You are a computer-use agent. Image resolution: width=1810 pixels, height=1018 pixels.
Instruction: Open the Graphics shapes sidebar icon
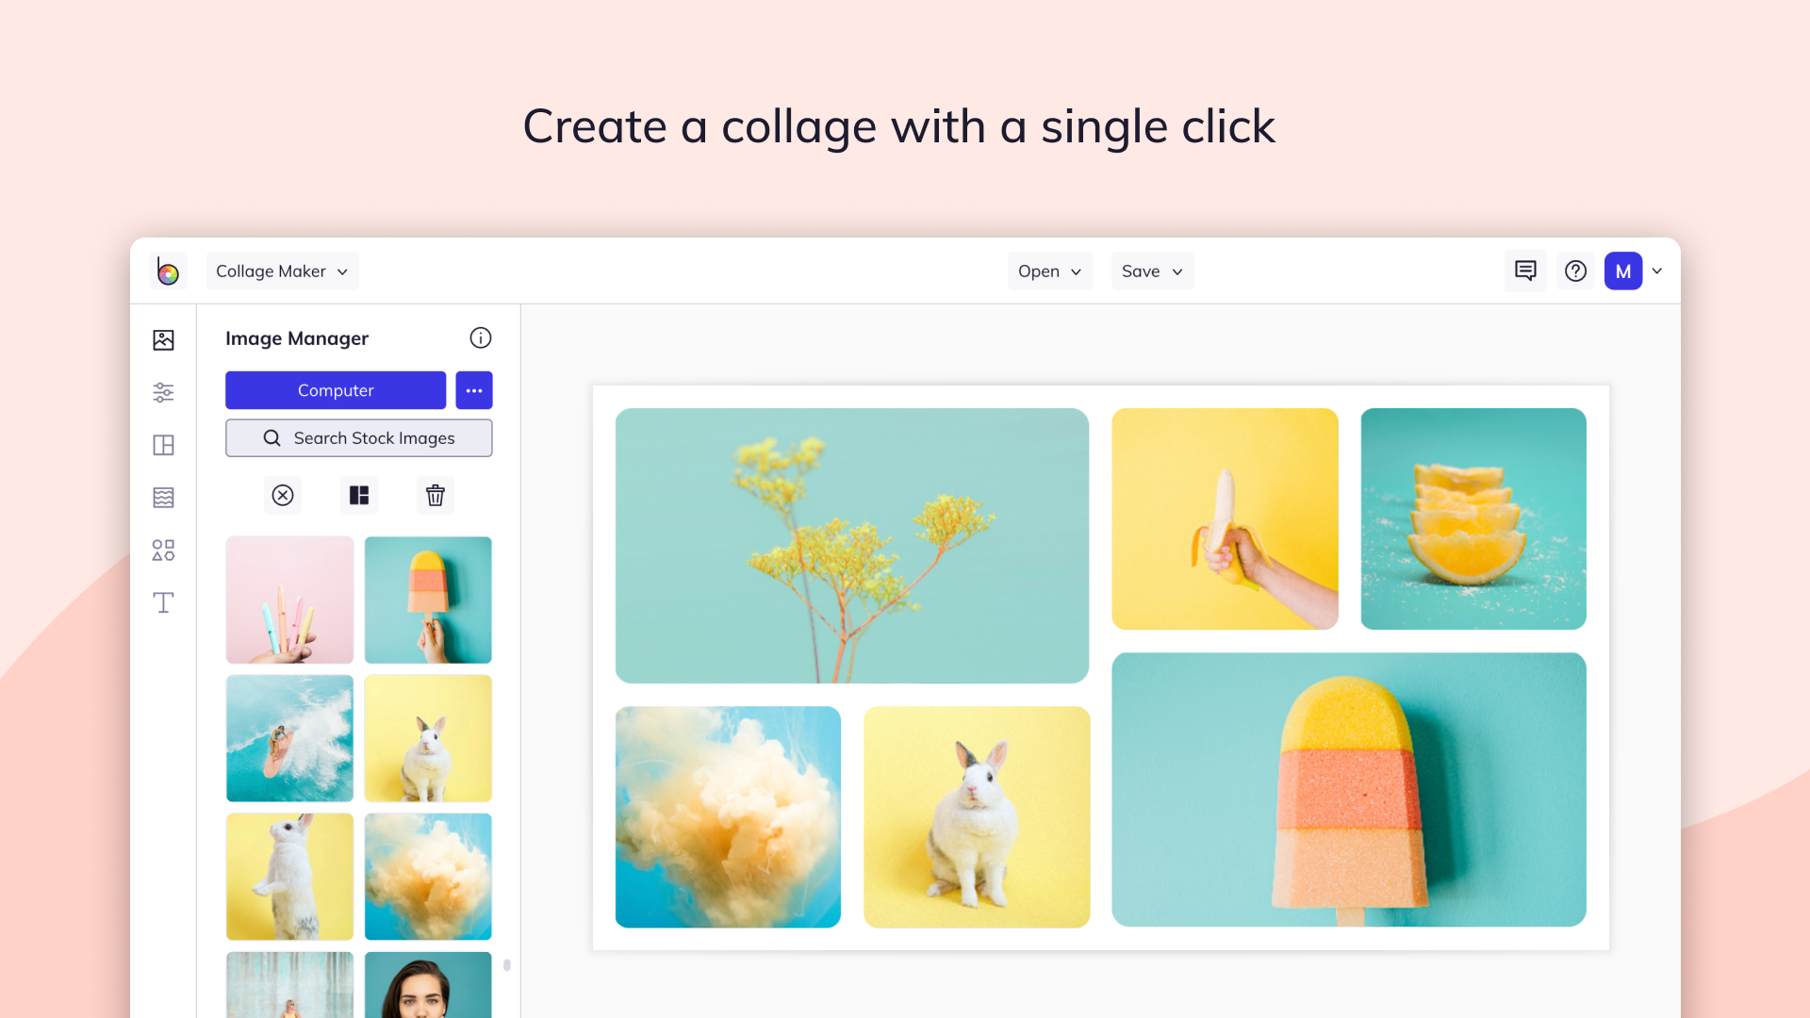coord(163,550)
